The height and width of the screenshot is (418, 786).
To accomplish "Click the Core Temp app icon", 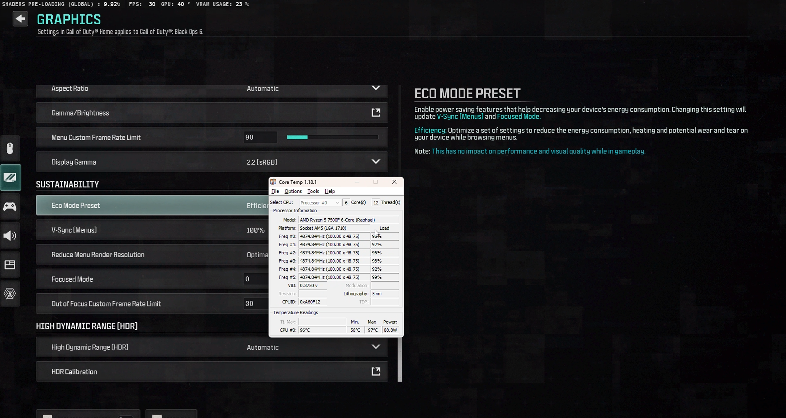I will point(273,182).
